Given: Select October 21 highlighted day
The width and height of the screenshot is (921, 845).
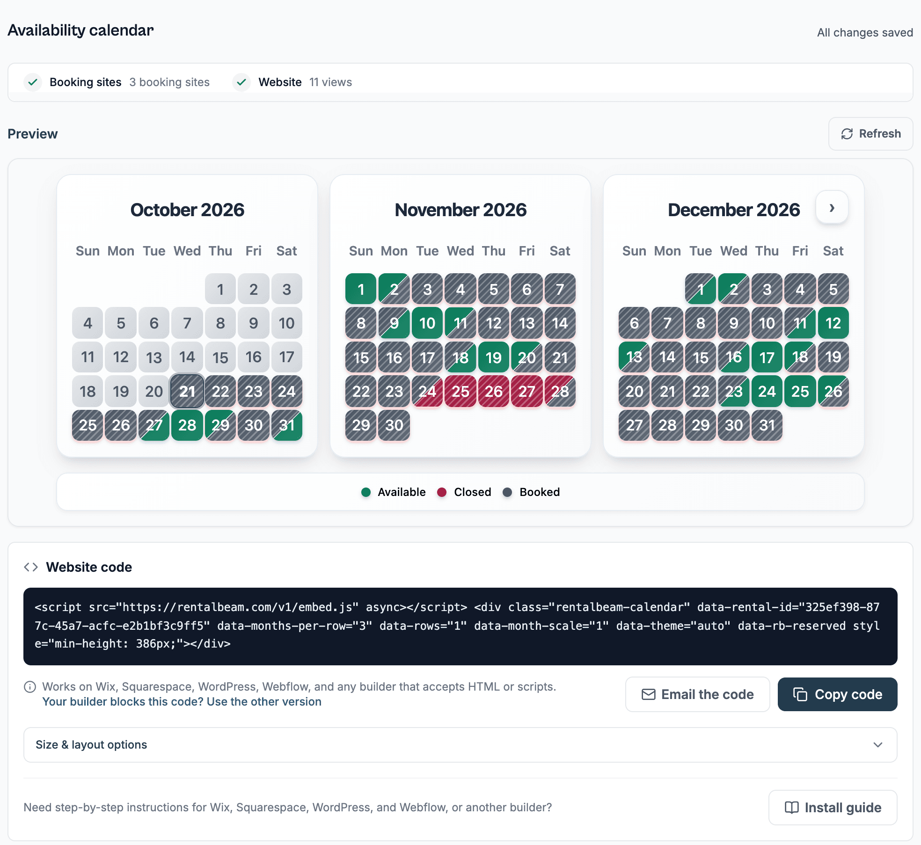Looking at the screenshot, I should click(x=187, y=391).
